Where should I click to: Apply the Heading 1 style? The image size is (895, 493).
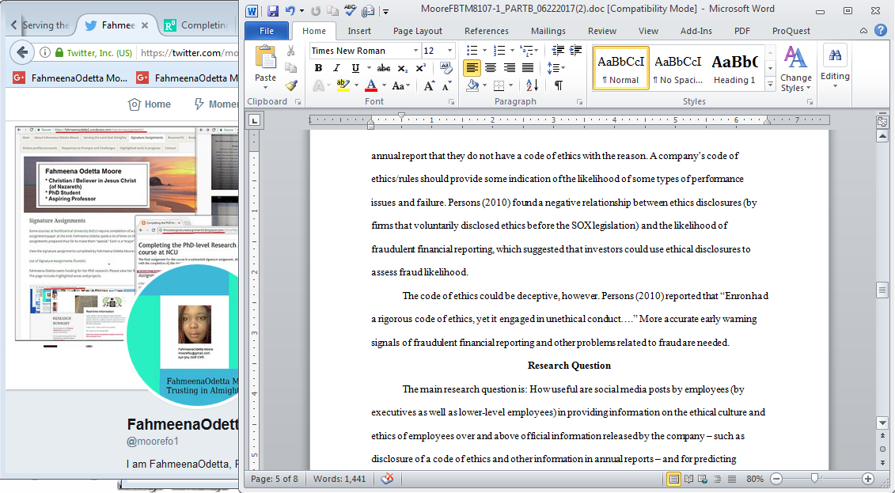tap(734, 68)
